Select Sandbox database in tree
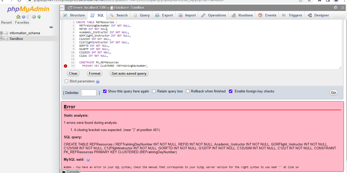Screen dimensions: 347x173 coord(16,39)
